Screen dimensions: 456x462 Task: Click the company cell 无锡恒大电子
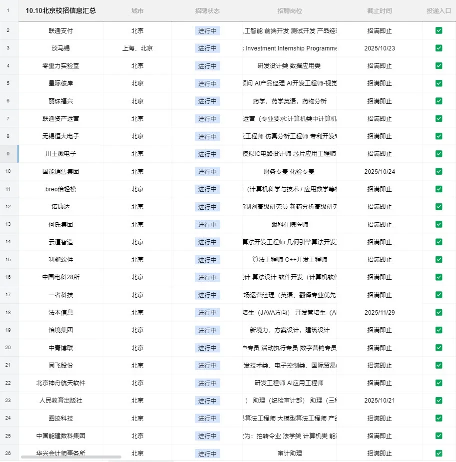[x=60, y=136]
